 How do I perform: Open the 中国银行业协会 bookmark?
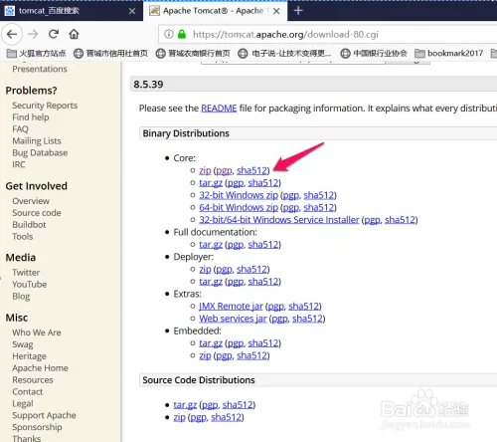[x=374, y=53]
